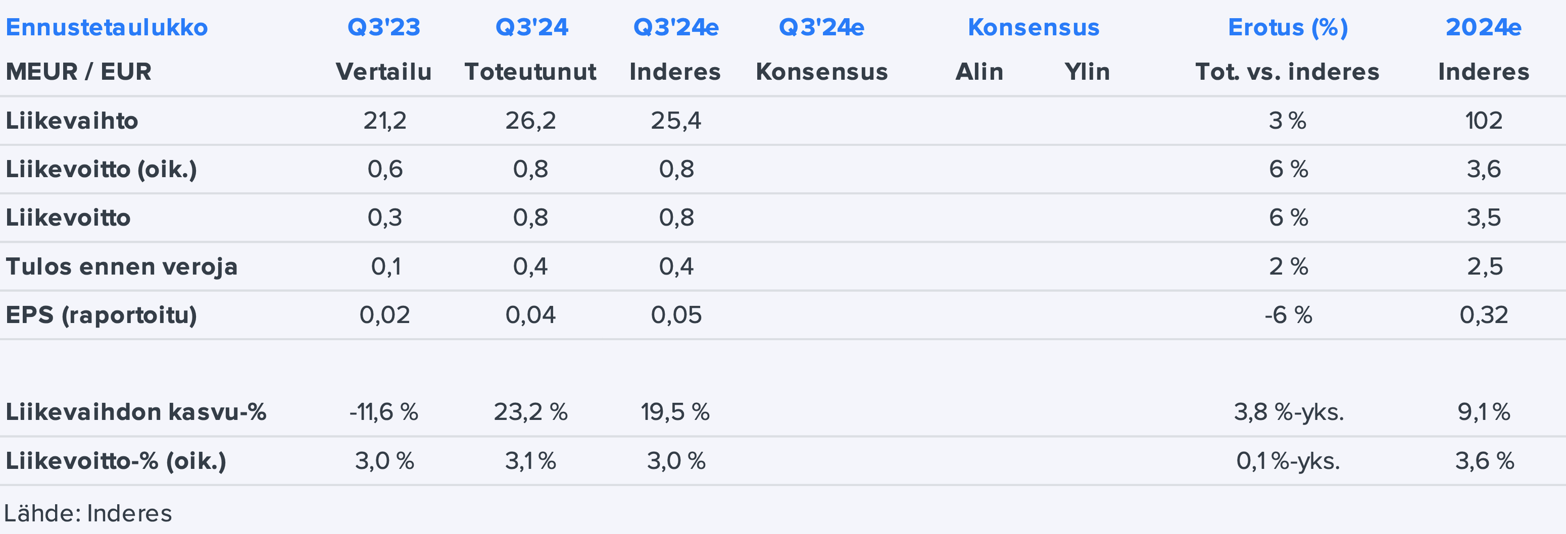
Task: Click the Vertailu column subheader
Action: 383,72
